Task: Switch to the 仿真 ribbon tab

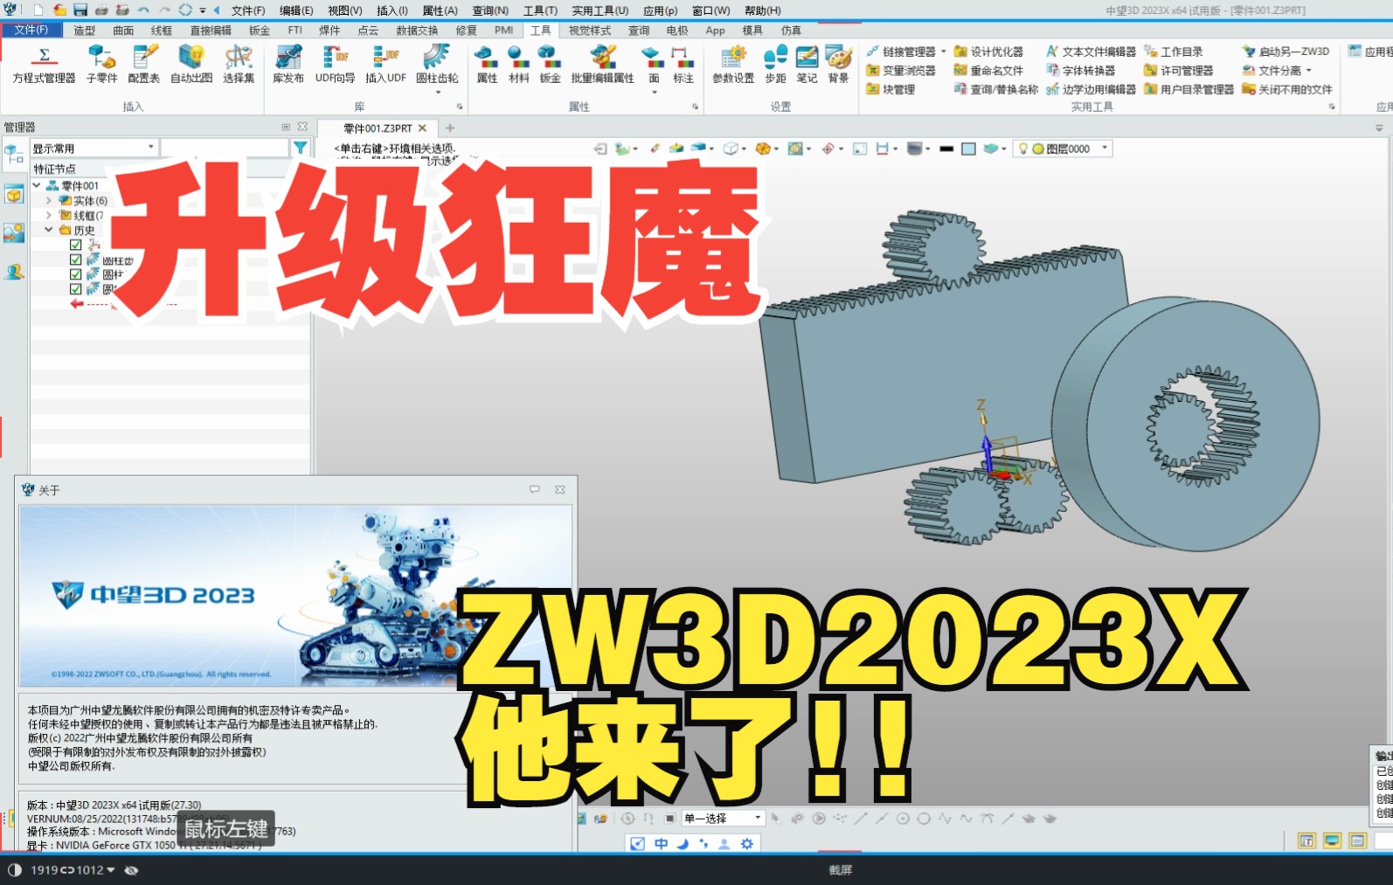Action: pyautogui.click(x=791, y=30)
